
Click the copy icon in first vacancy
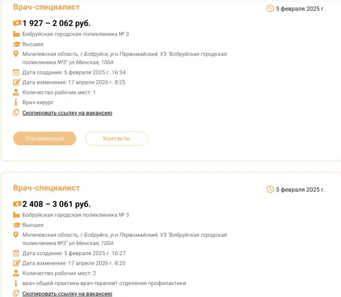point(16,112)
